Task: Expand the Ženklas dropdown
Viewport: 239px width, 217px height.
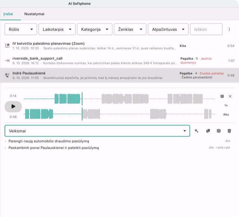Action: pos(130,29)
